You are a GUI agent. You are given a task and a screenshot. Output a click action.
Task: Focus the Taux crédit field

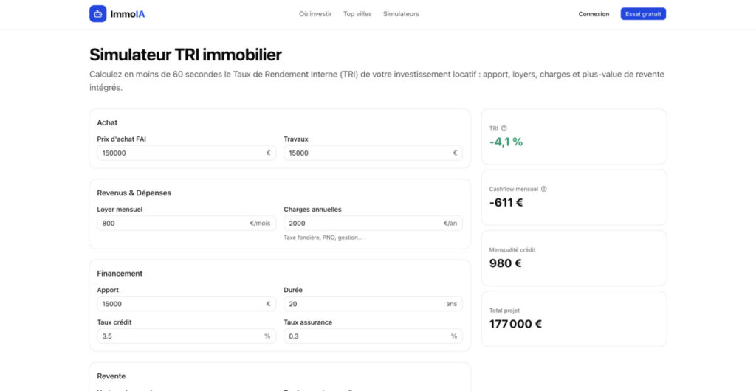coord(187,336)
